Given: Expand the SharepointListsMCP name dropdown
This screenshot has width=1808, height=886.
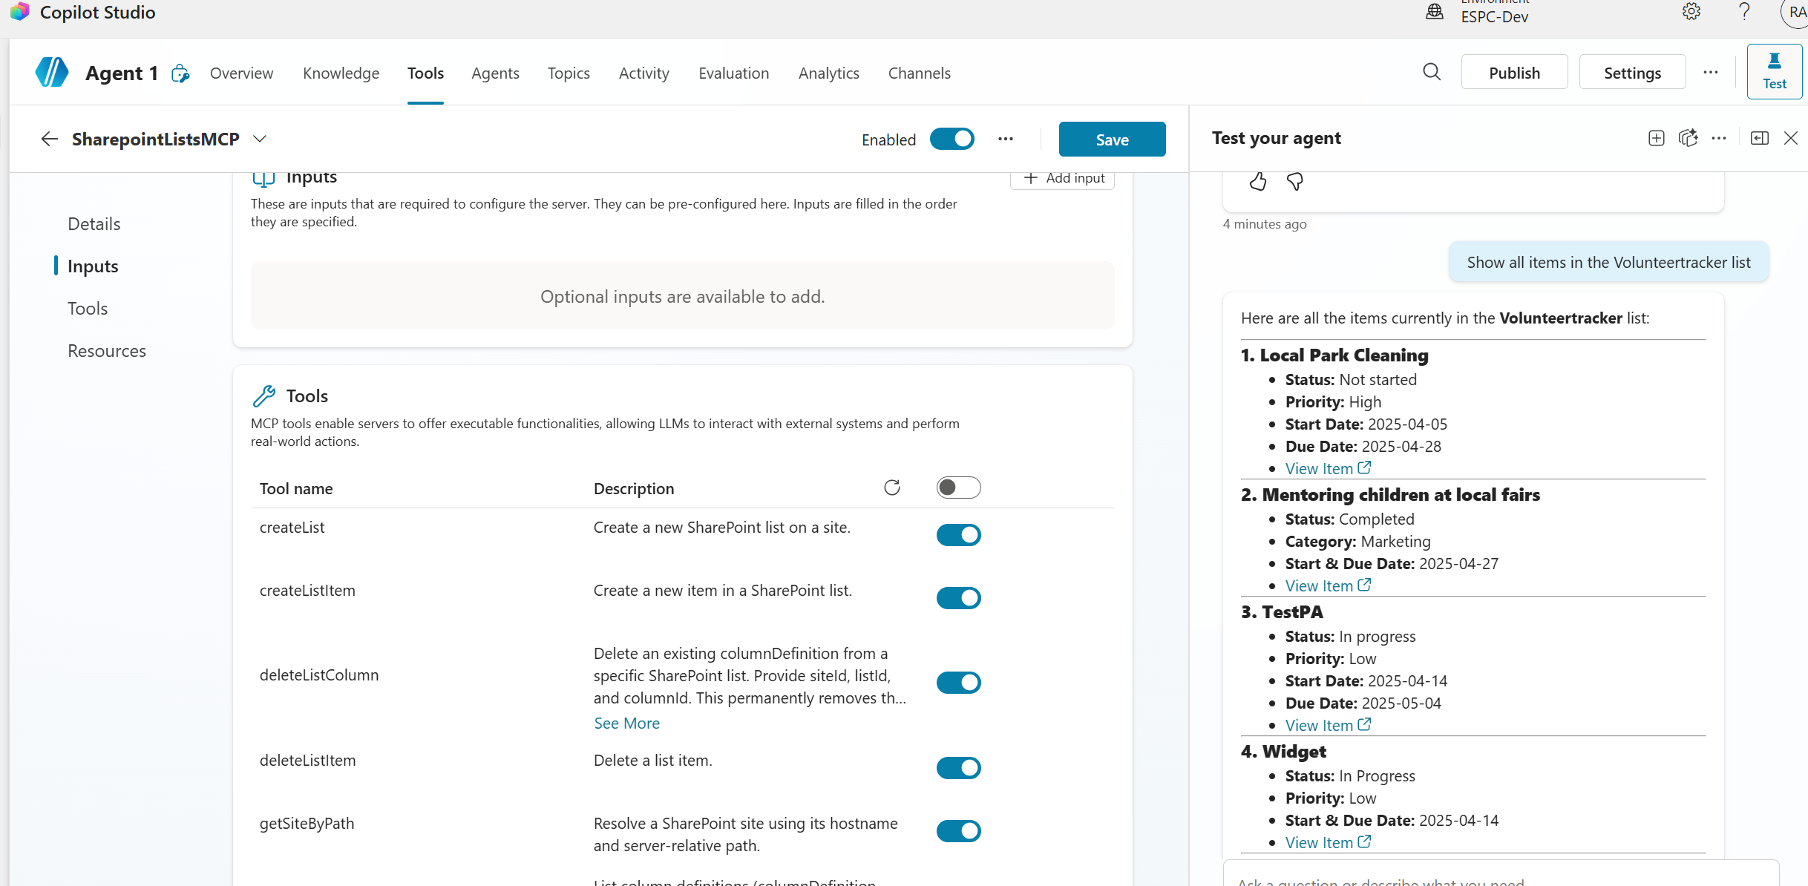Looking at the screenshot, I should pyautogui.click(x=260, y=139).
